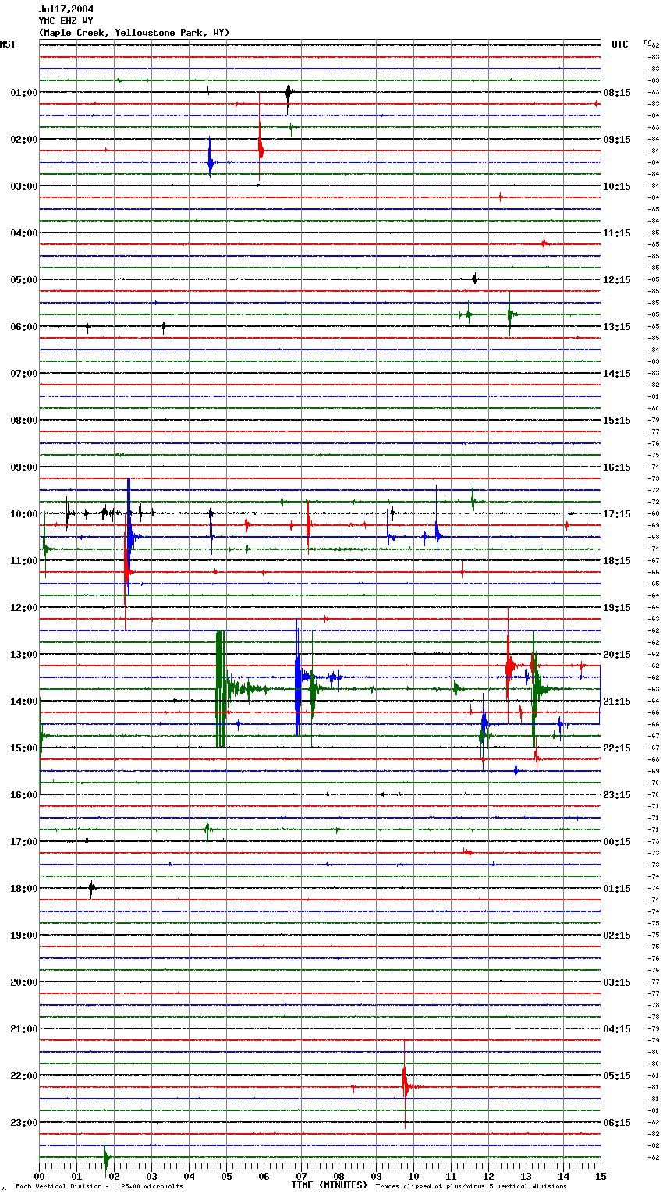The height and width of the screenshot is (1197, 663).
Task: Click the 08:00 MST time label
Action: [x=24, y=421]
